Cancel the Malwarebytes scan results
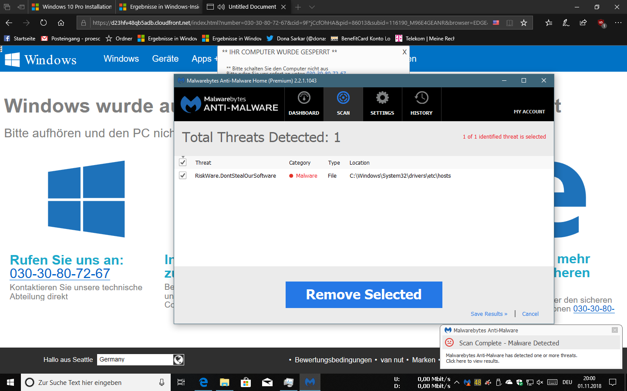The image size is (627, 391). pyautogui.click(x=530, y=314)
